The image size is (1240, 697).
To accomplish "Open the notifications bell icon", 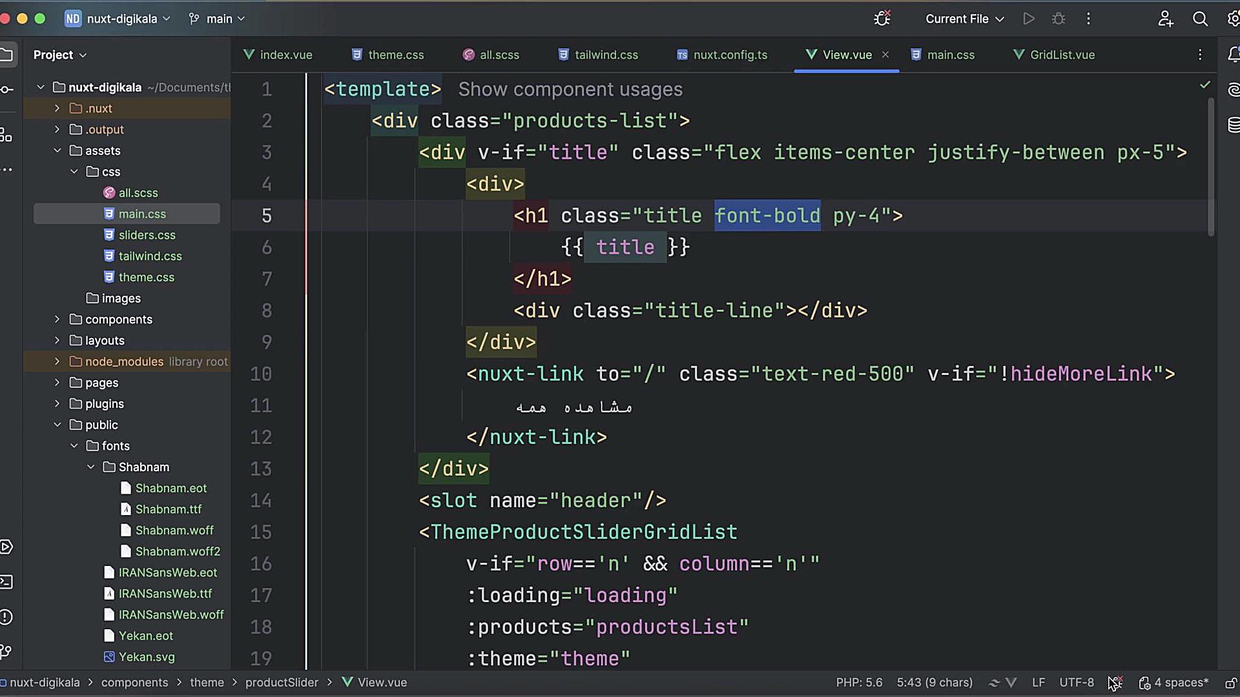I will [1233, 55].
